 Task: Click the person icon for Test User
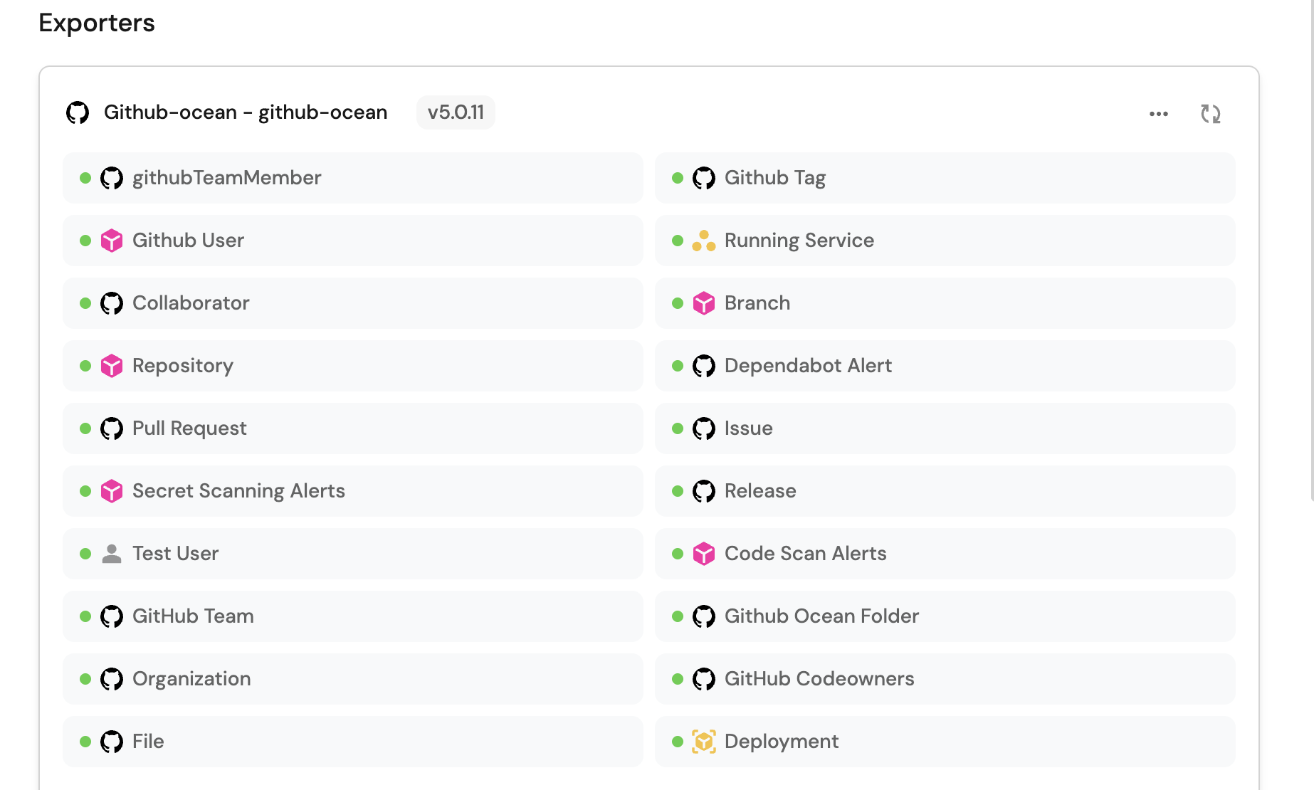[112, 554]
